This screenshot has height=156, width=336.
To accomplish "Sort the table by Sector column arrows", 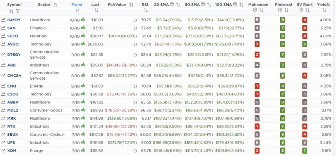I will click(56, 5).
